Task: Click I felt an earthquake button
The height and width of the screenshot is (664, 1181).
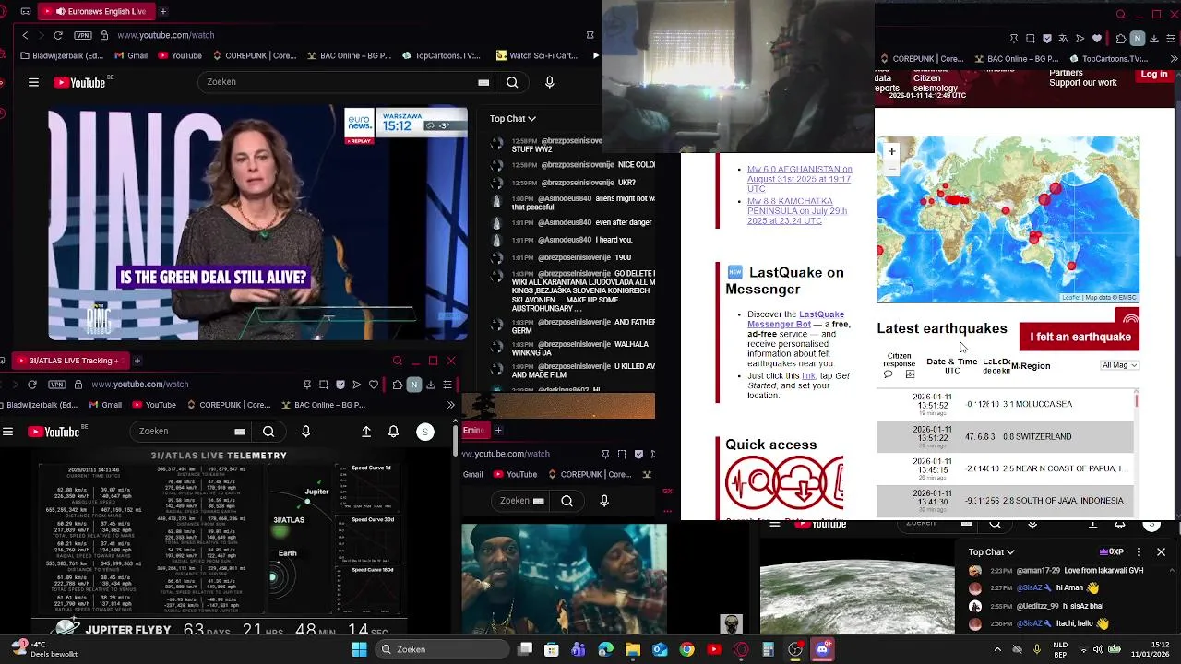Action: tap(1080, 337)
